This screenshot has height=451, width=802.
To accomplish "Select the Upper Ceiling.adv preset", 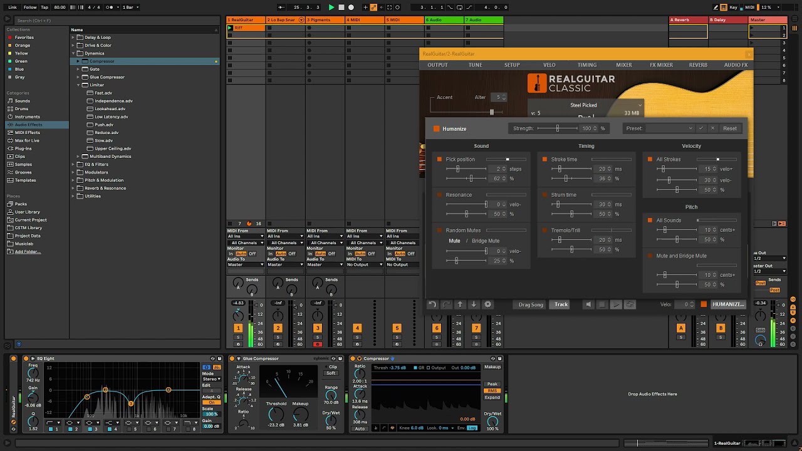I will [x=113, y=148].
